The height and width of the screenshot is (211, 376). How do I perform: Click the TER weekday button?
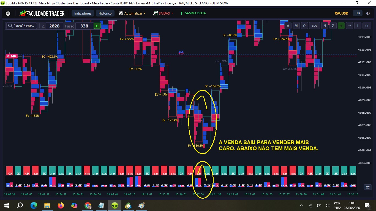tap(358, 13)
